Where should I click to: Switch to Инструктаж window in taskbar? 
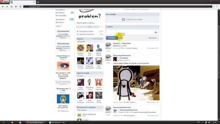pyautogui.click(x=57, y=123)
